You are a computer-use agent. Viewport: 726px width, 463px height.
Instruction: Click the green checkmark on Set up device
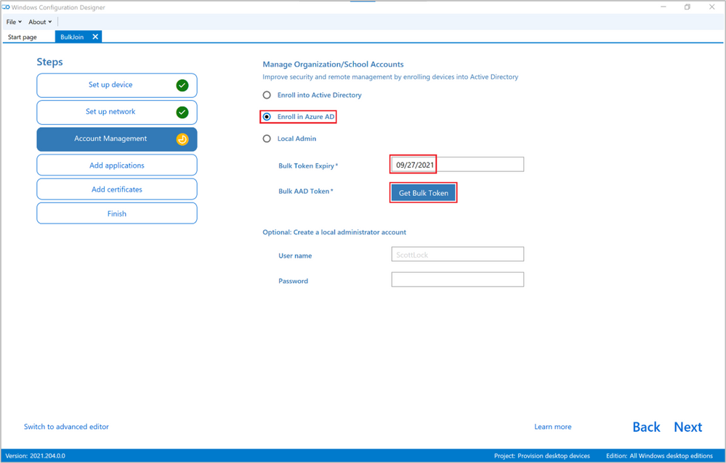[182, 85]
